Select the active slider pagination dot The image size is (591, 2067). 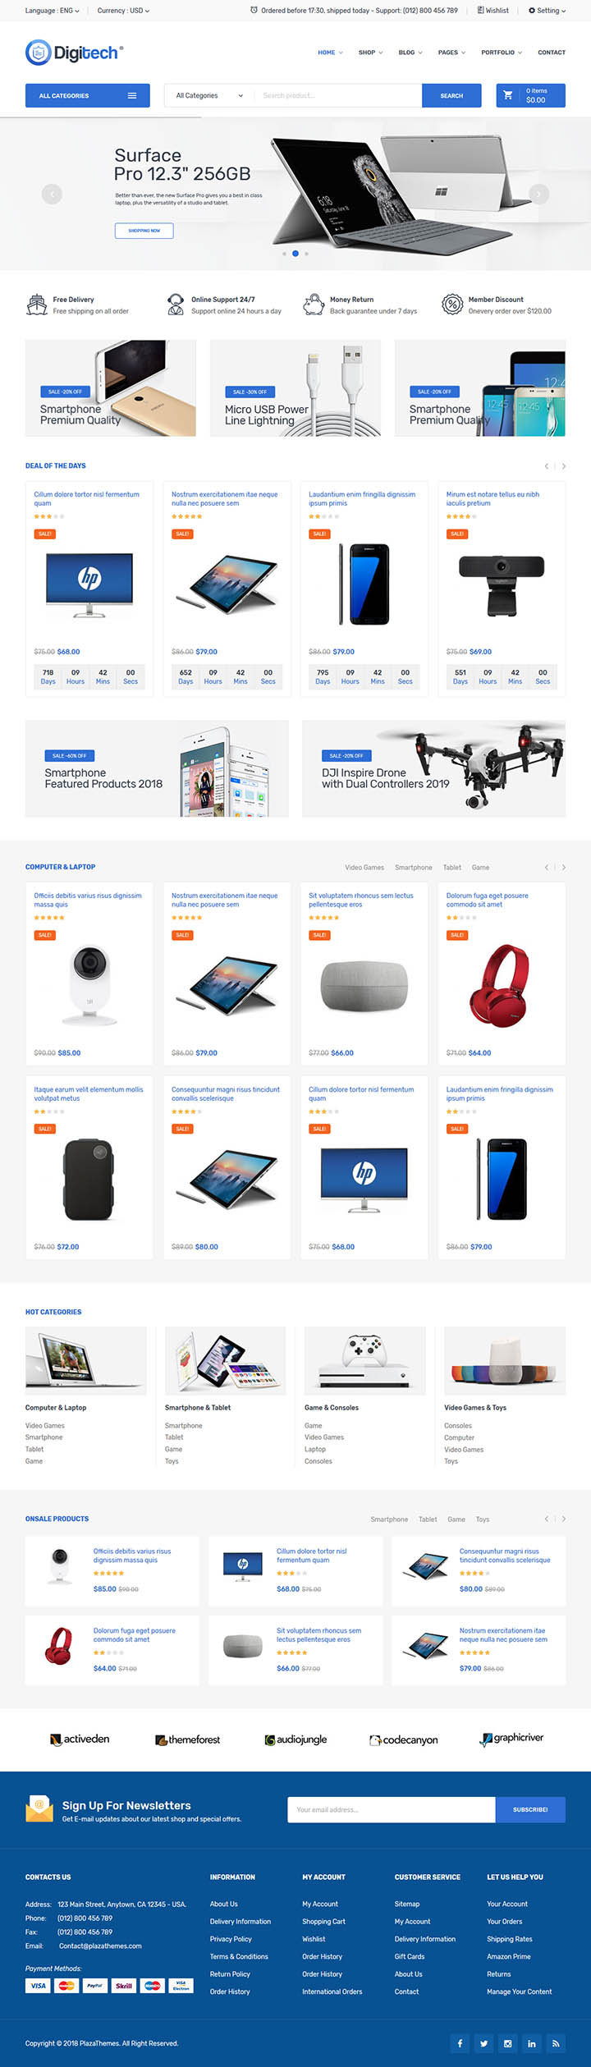click(x=295, y=254)
